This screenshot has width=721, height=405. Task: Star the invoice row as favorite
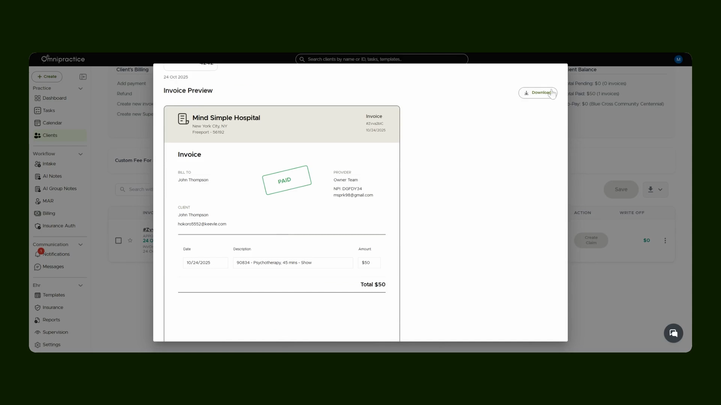pyautogui.click(x=130, y=240)
